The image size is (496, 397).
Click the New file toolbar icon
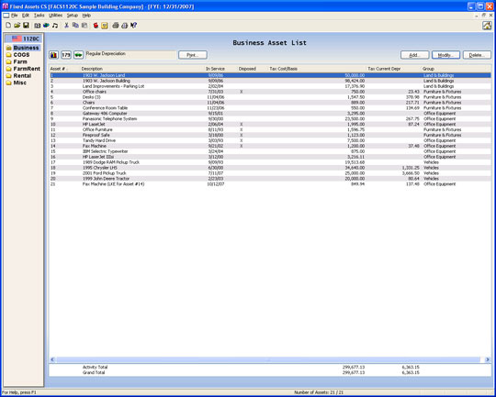(x=8, y=26)
